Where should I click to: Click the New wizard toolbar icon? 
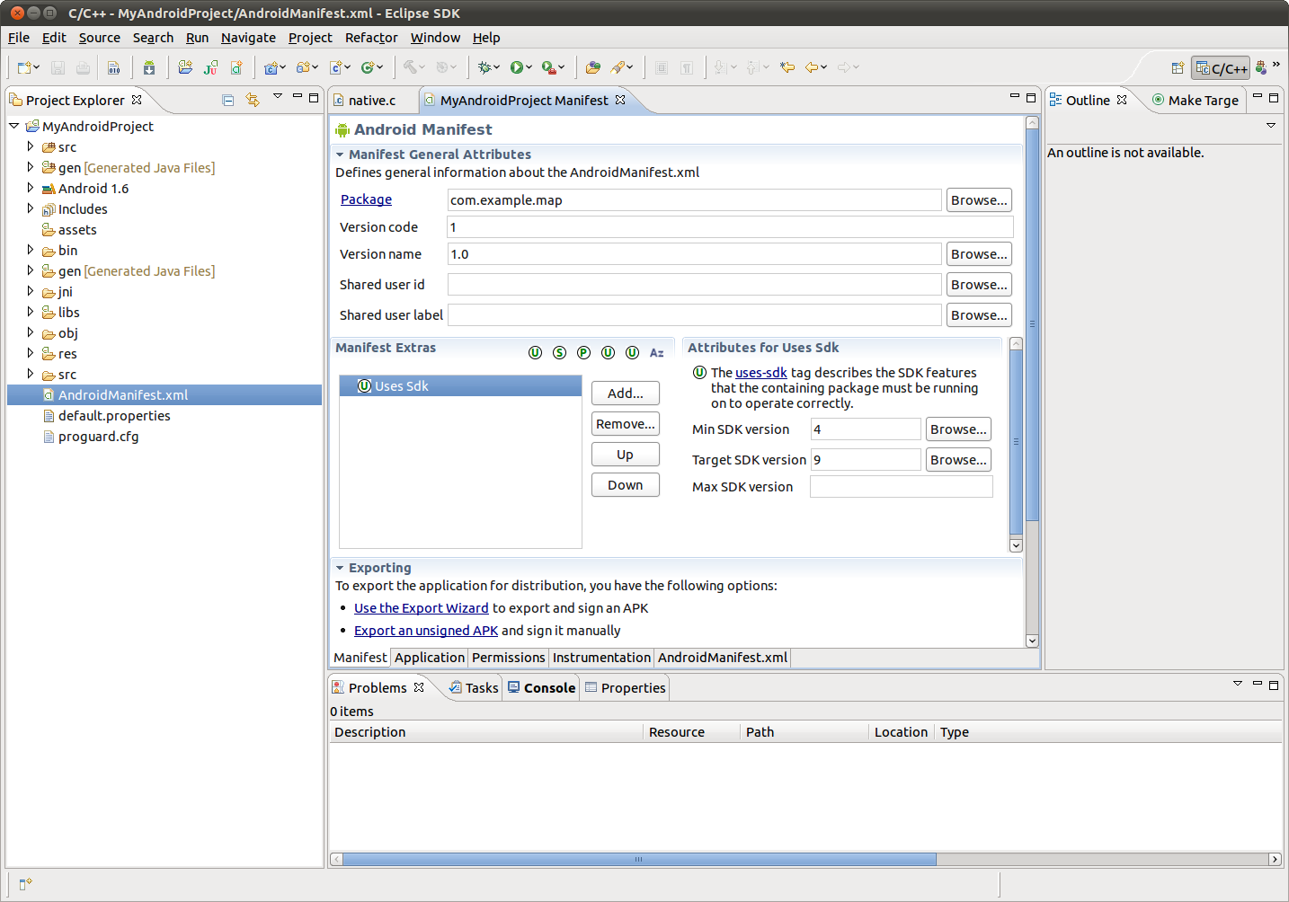[x=24, y=67]
